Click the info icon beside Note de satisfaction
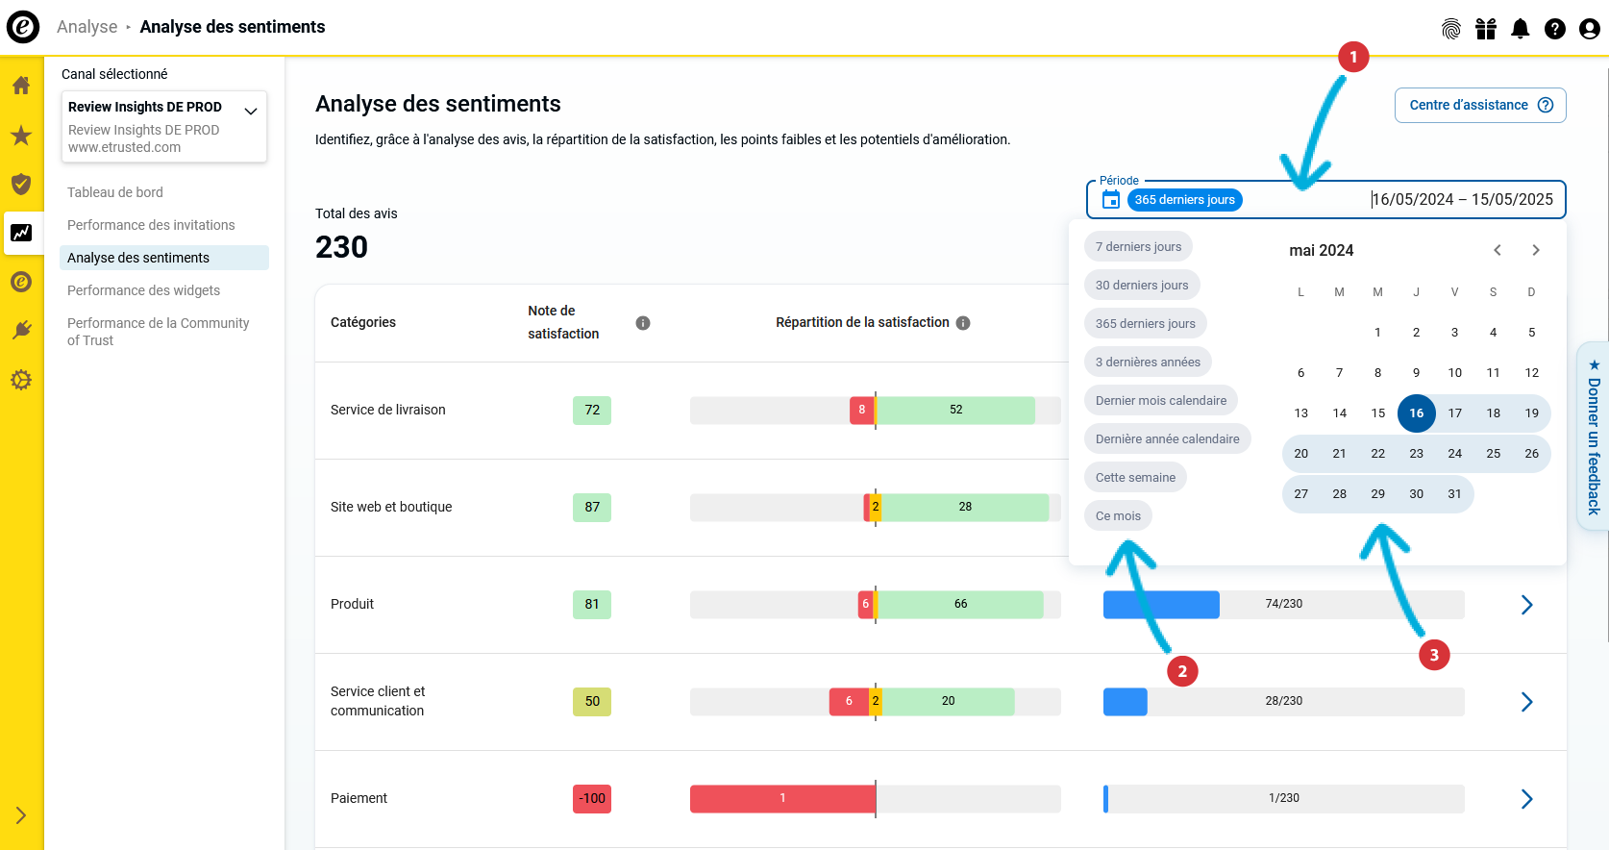Image resolution: width=1609 pixels, height=850 pixels. click(643, 323)
